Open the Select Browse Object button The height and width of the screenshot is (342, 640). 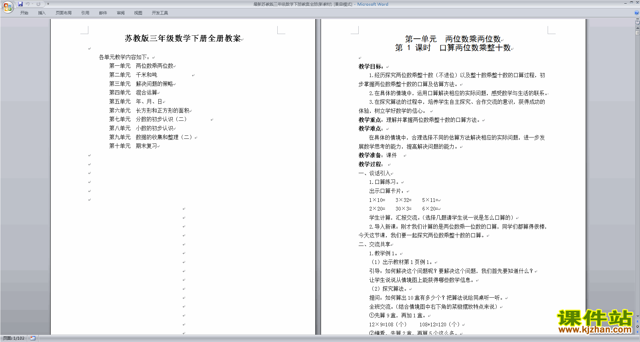point(637,326)
